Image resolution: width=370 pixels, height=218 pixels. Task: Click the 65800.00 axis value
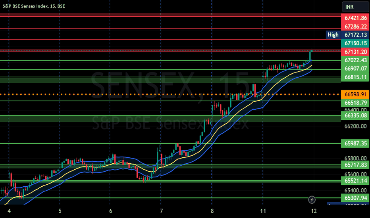[x=355, y=158]
